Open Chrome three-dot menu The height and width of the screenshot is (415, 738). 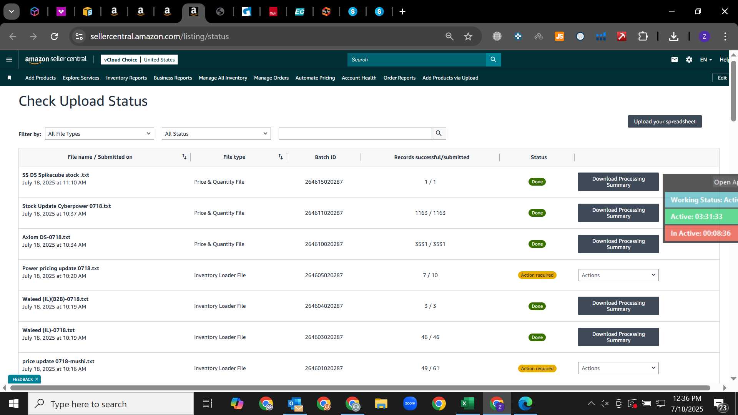725,37
